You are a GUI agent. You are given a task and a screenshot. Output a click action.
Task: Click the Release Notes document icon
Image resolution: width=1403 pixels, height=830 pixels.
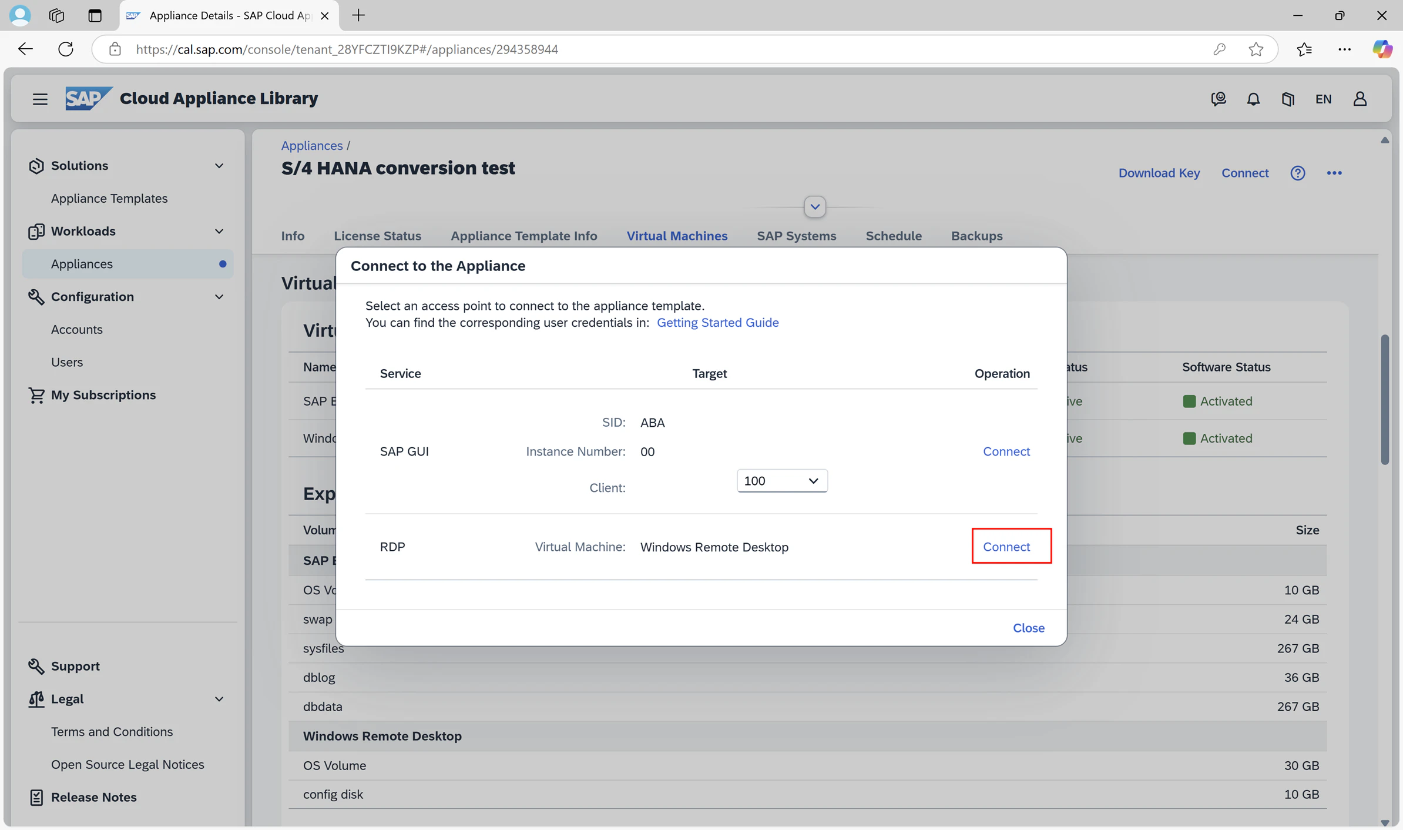36,797
